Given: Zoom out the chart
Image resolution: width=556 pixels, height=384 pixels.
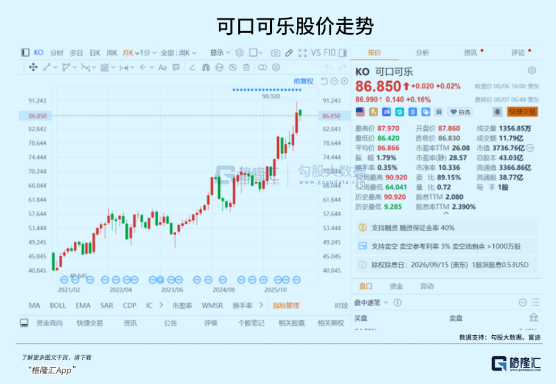Looking at the screenshot, I should (334, 81).
